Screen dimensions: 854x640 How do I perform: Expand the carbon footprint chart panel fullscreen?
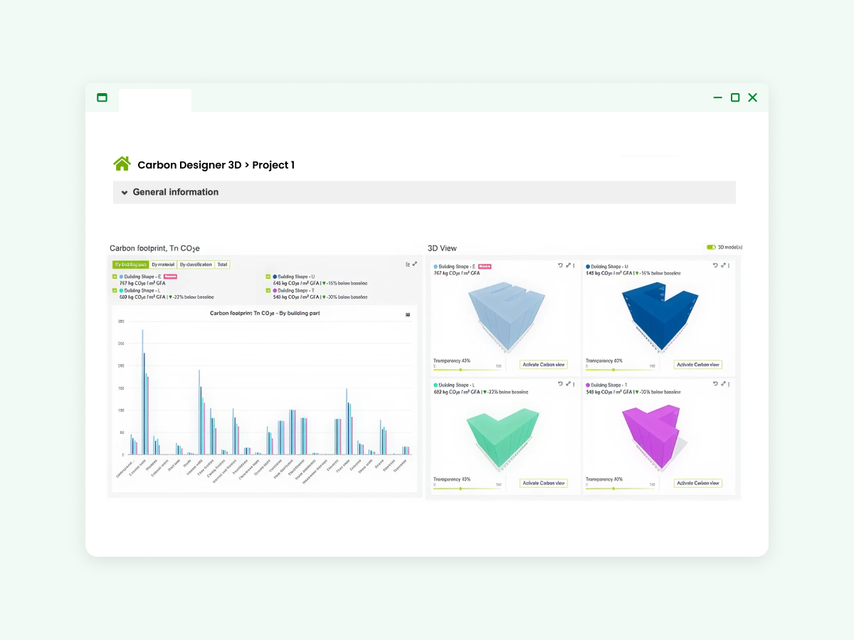(x=415, y=265)
